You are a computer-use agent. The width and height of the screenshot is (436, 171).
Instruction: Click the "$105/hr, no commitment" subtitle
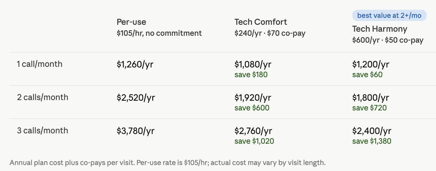(159, 33)
